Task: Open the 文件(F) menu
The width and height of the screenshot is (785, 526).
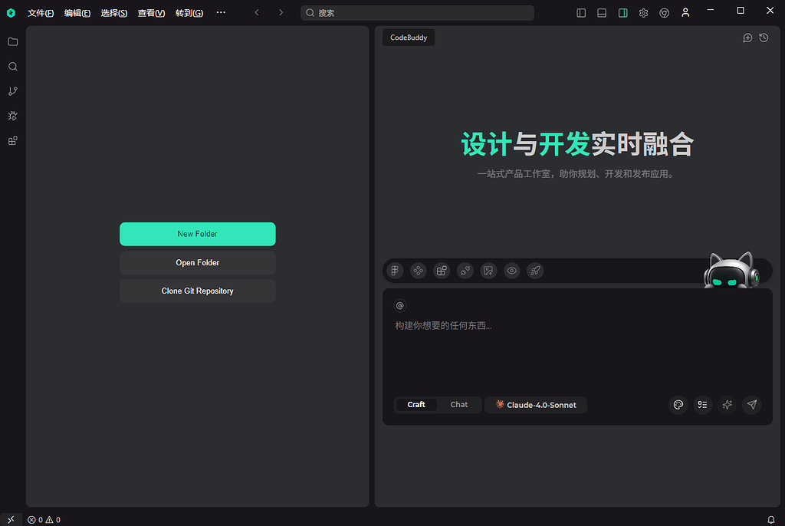Action: click(x=41, y=13)
